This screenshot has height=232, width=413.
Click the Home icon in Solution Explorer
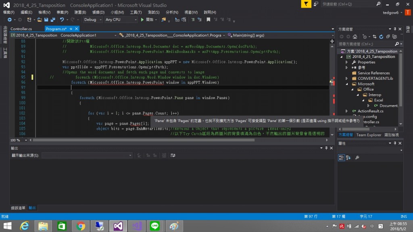pos(355,37)
